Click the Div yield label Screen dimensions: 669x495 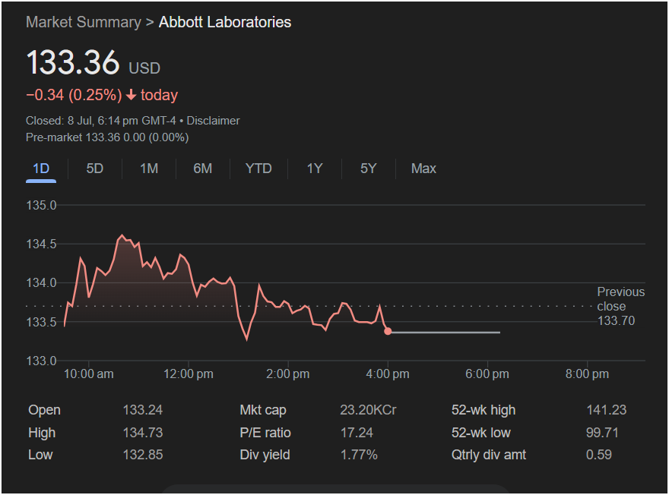click(x=265, y=455)
